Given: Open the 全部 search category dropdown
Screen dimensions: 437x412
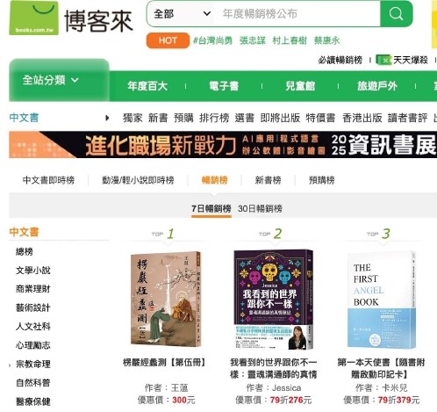Looking at the screenshot, I should [x=182, y=13].
